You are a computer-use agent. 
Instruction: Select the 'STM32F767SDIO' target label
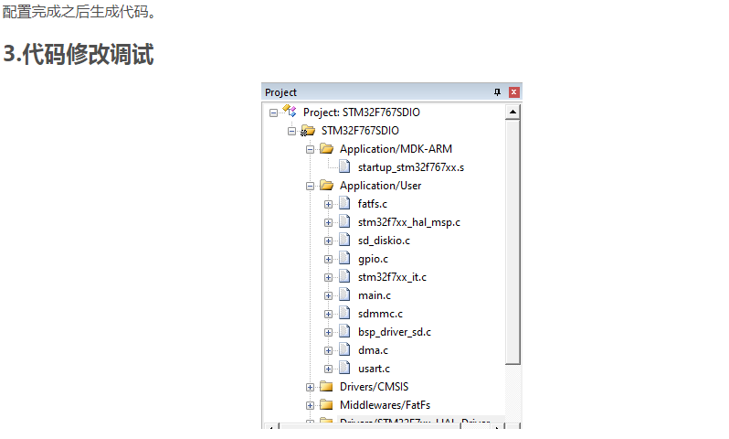[x=360, y=131]
